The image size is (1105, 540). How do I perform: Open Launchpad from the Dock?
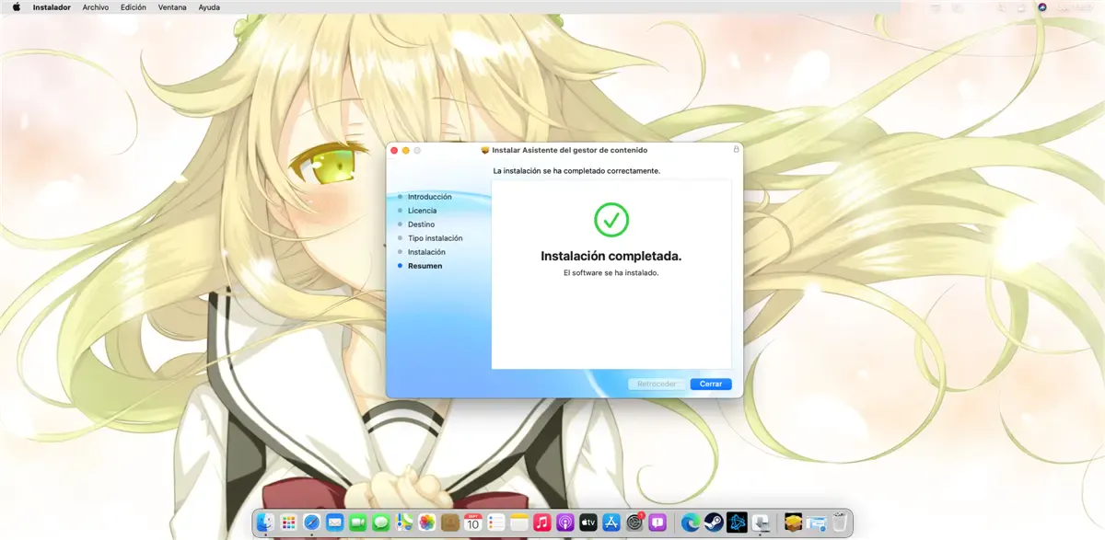pyautogui.click(x=289, y=522)
